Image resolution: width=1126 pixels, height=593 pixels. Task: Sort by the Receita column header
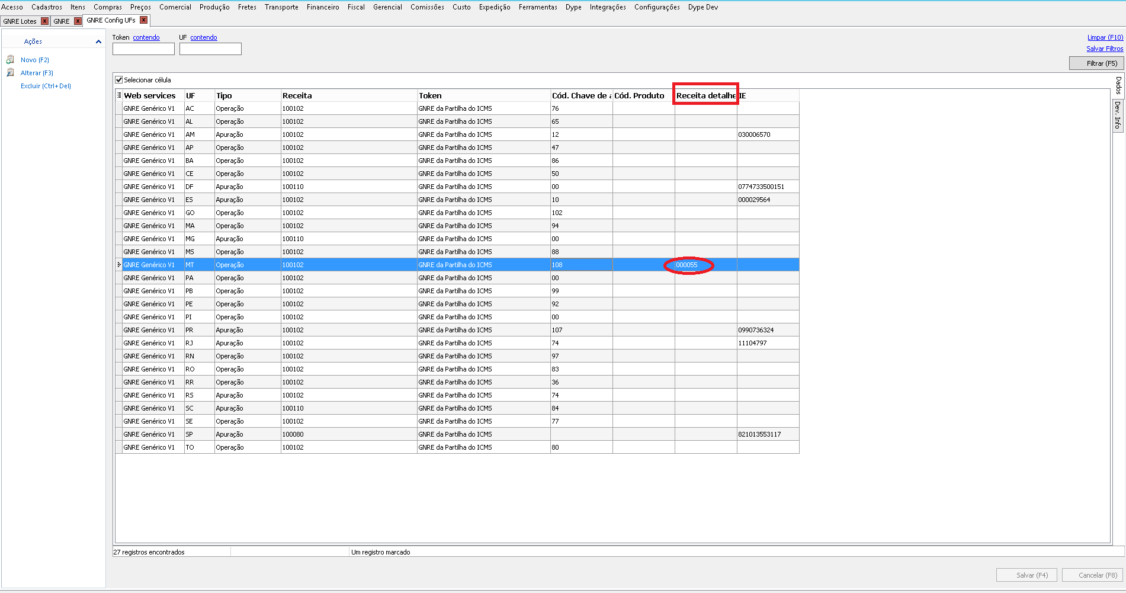(349, 95)
